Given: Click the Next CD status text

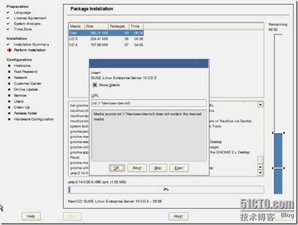Looking at the screenshot, I should coord(115,201).
